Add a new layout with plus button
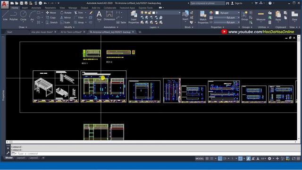Viewport: 302px width, 170px height. (43, 158)
